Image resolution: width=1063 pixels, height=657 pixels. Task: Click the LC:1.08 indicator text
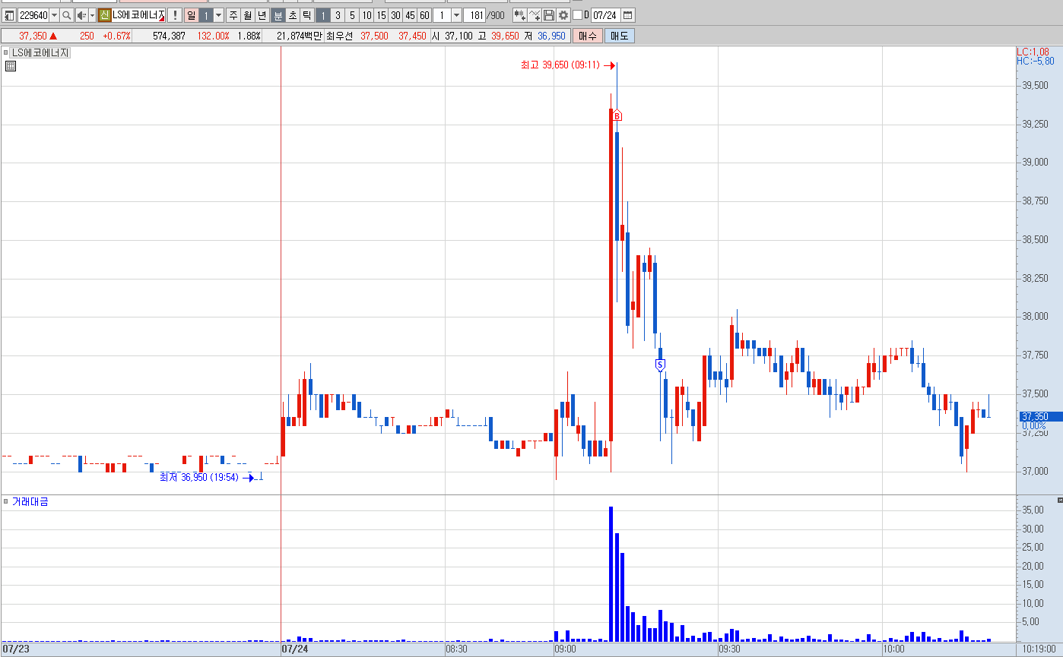tap(1033, 52)
